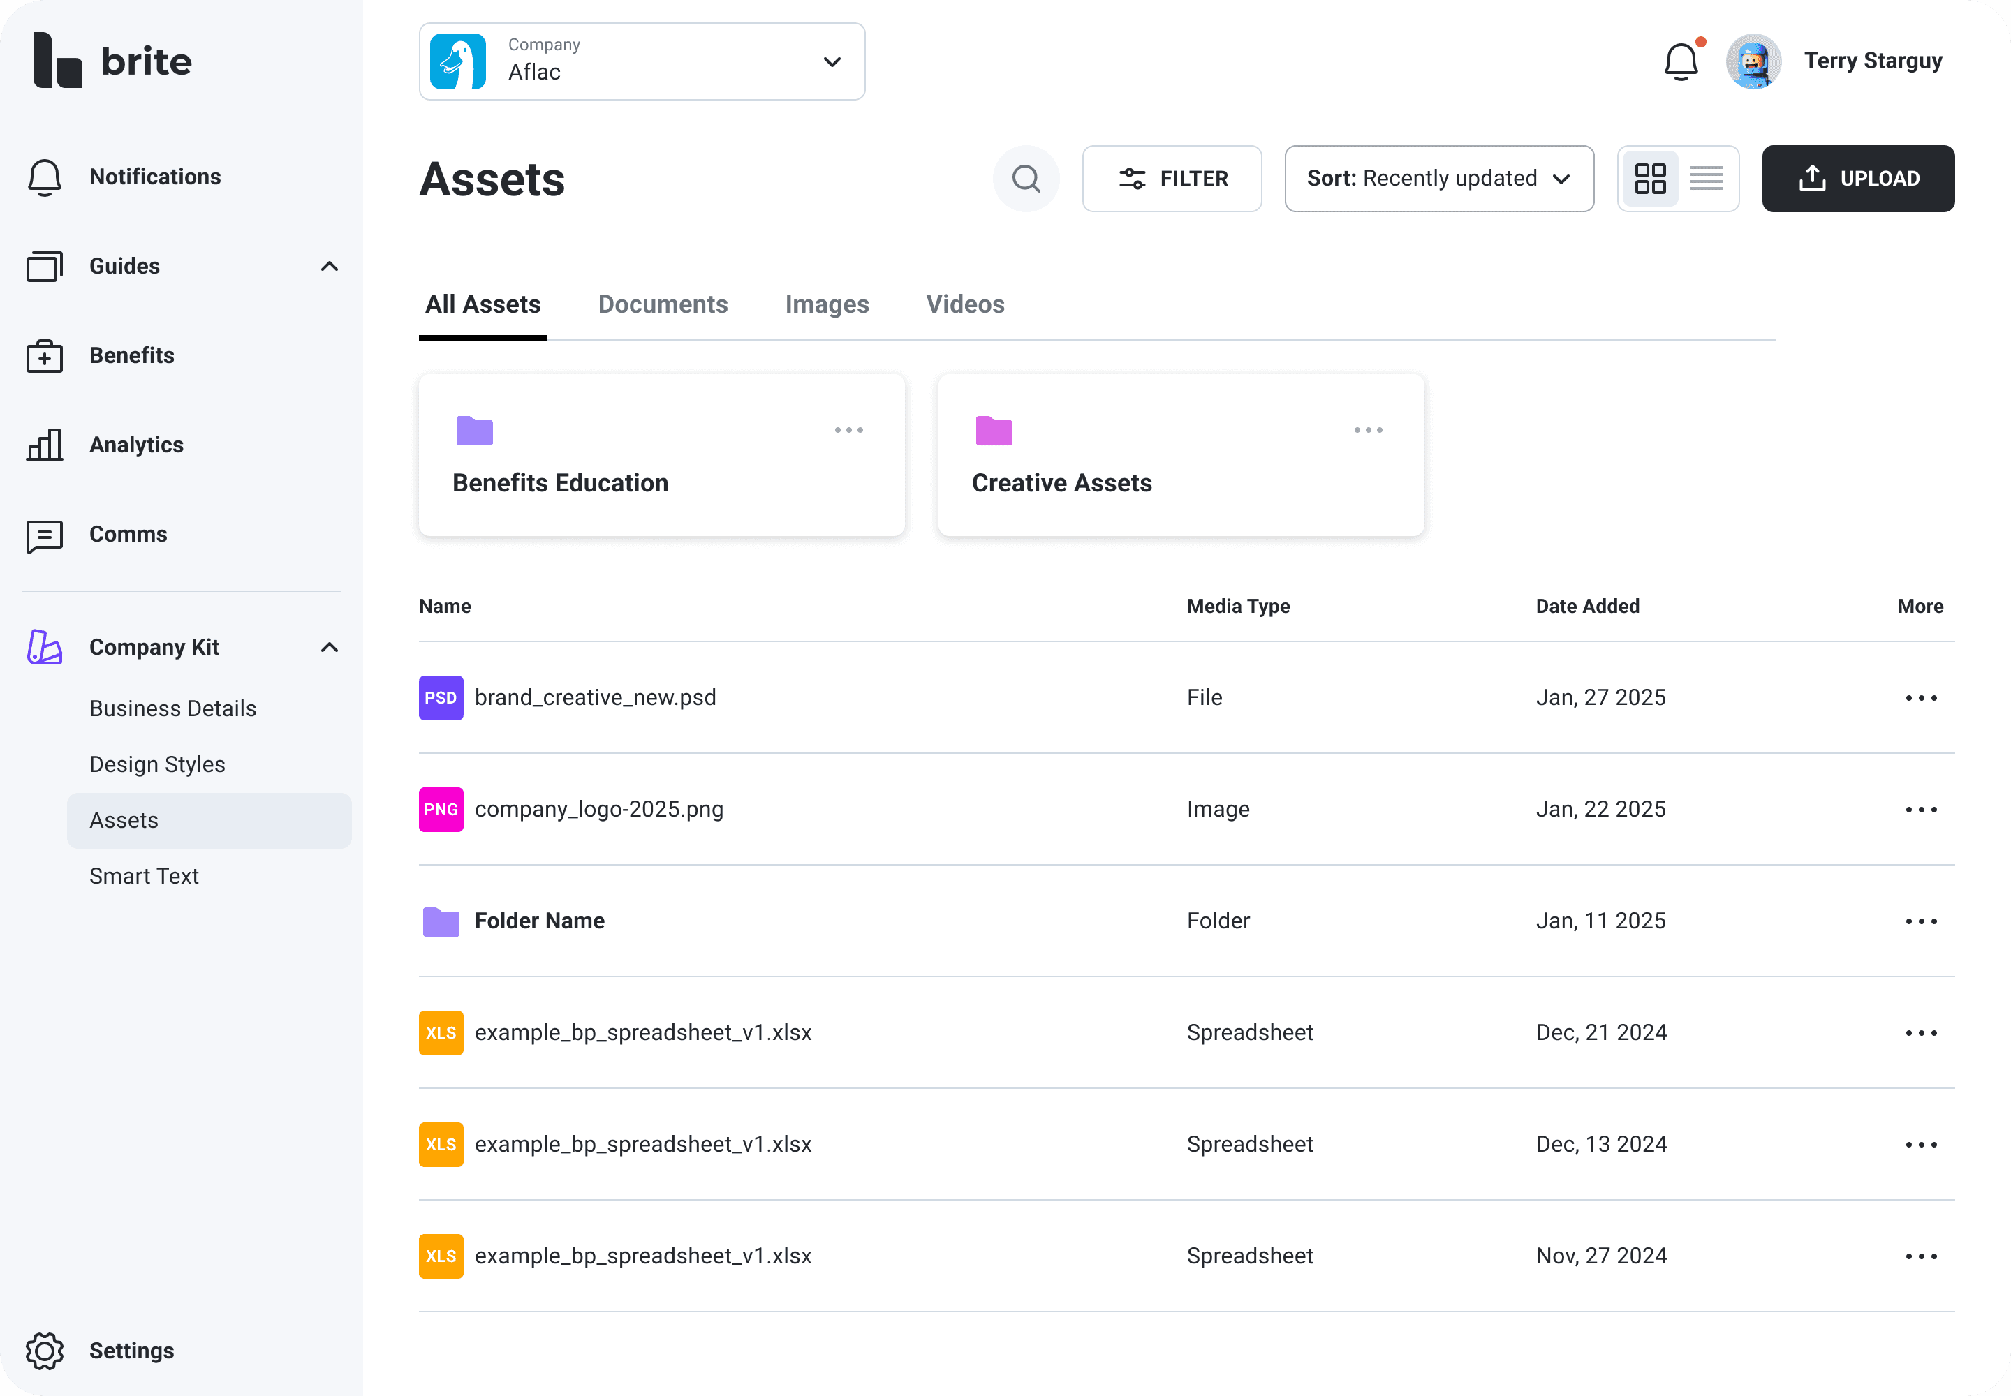This screenshot has height=1396, width=2011.
Task: Open more options for brand_creative_new.psd
Action: pyautogui.click(x=1920, y=698)
